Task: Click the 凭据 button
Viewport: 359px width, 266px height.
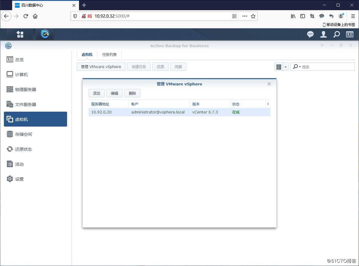Action: tap(178, 67)
